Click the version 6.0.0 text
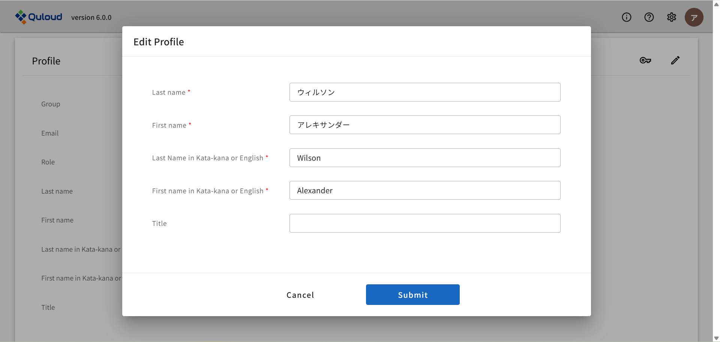Image resolution: width=720 pixels, height=342 pixels. pos(91,18)
